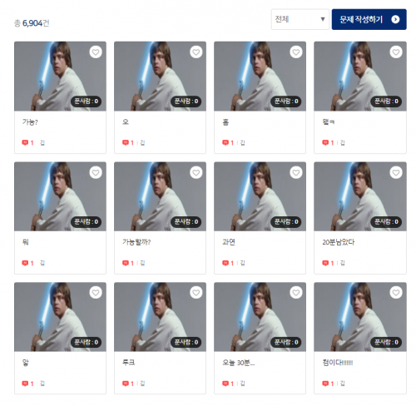The width and height of the screenshot is (416, 406).
Task: Open the '가능?' card title
Action: click(30, 122)
